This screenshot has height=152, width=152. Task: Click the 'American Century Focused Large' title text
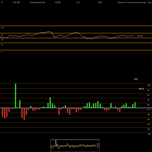(132, 2)
